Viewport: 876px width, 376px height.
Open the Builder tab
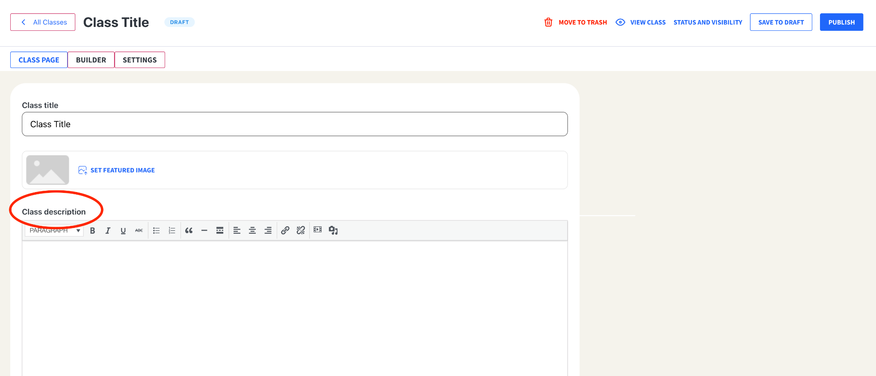tap(91, 60)
